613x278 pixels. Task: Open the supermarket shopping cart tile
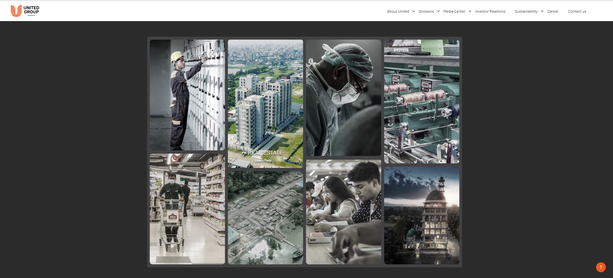(187, 209)
